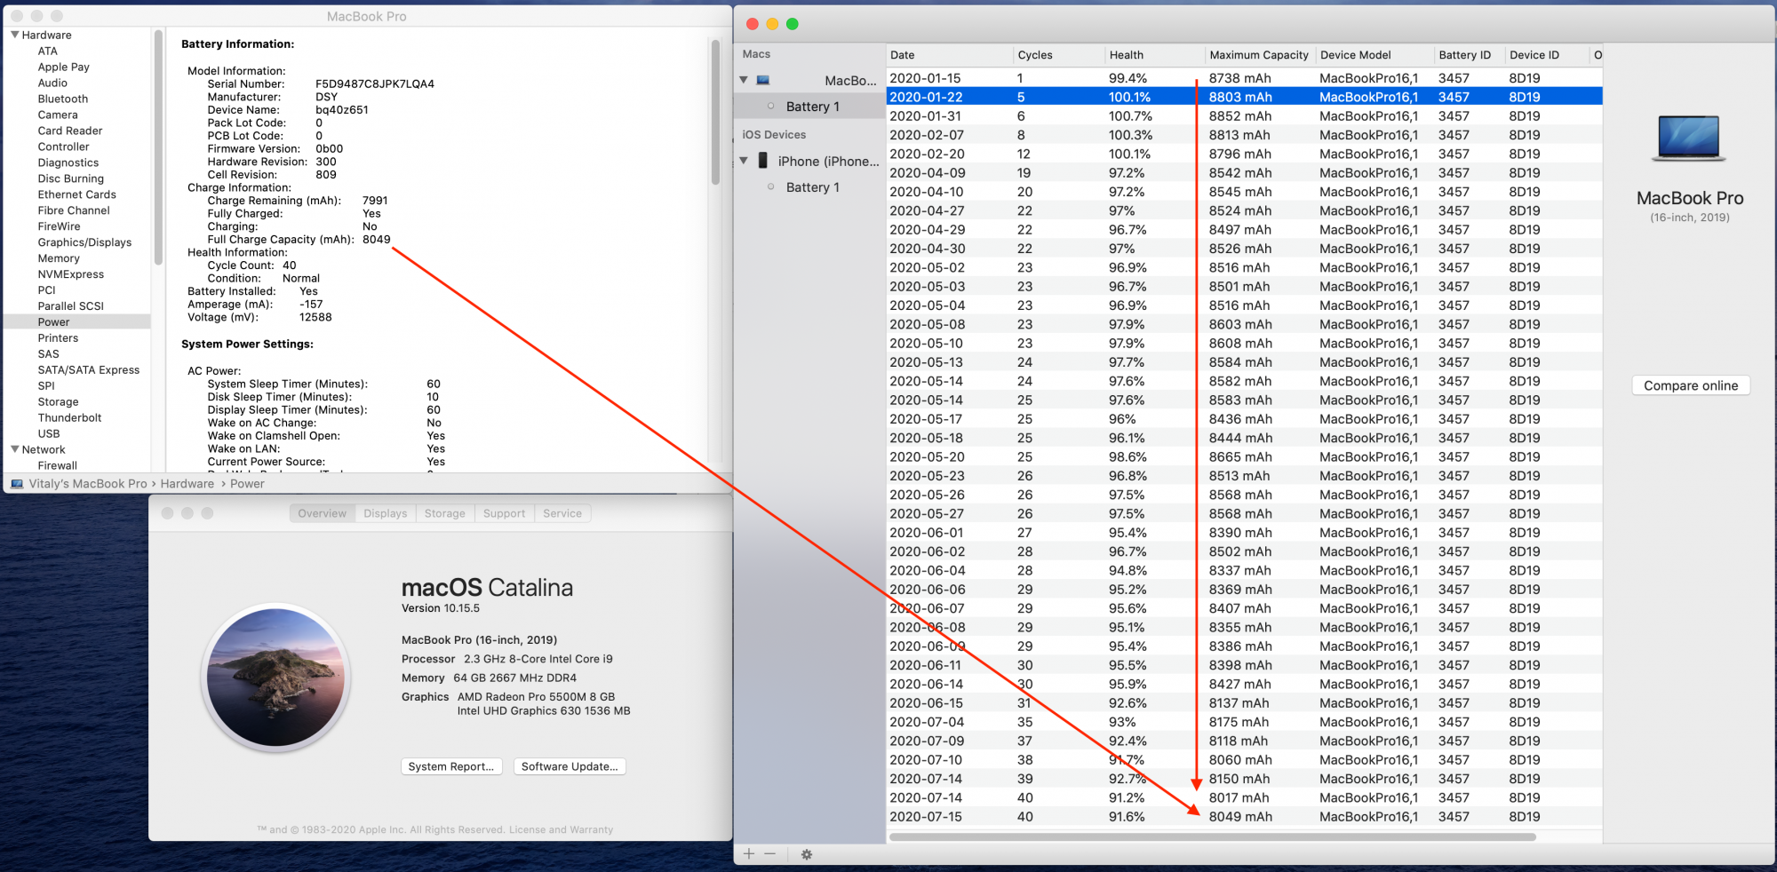The height and width of the screenshot is (872, 1777).
Task: Select Battery 1 under the MacBo... device
Action: coord(812,107)
